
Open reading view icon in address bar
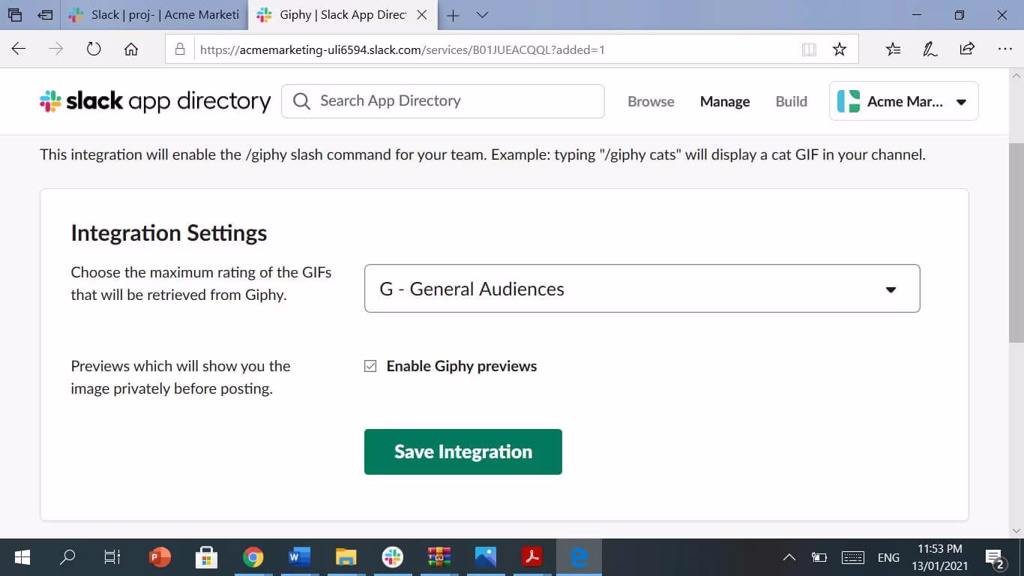coord(809,49)
